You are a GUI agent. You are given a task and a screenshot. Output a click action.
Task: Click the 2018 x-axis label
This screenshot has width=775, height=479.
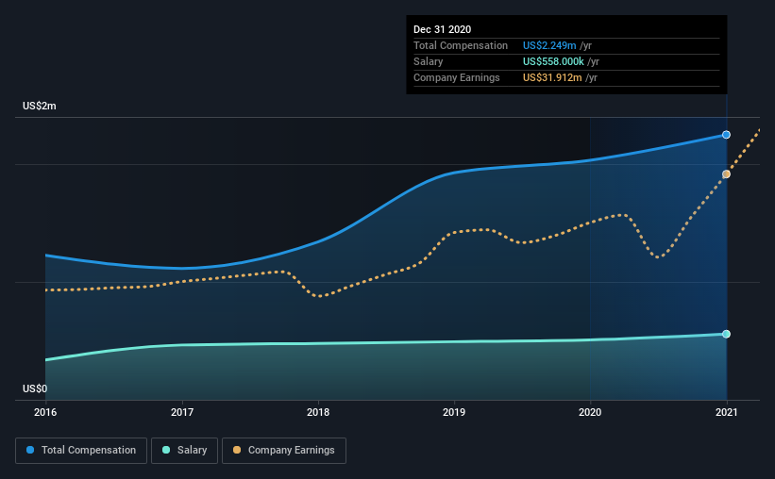coord(318,412)
